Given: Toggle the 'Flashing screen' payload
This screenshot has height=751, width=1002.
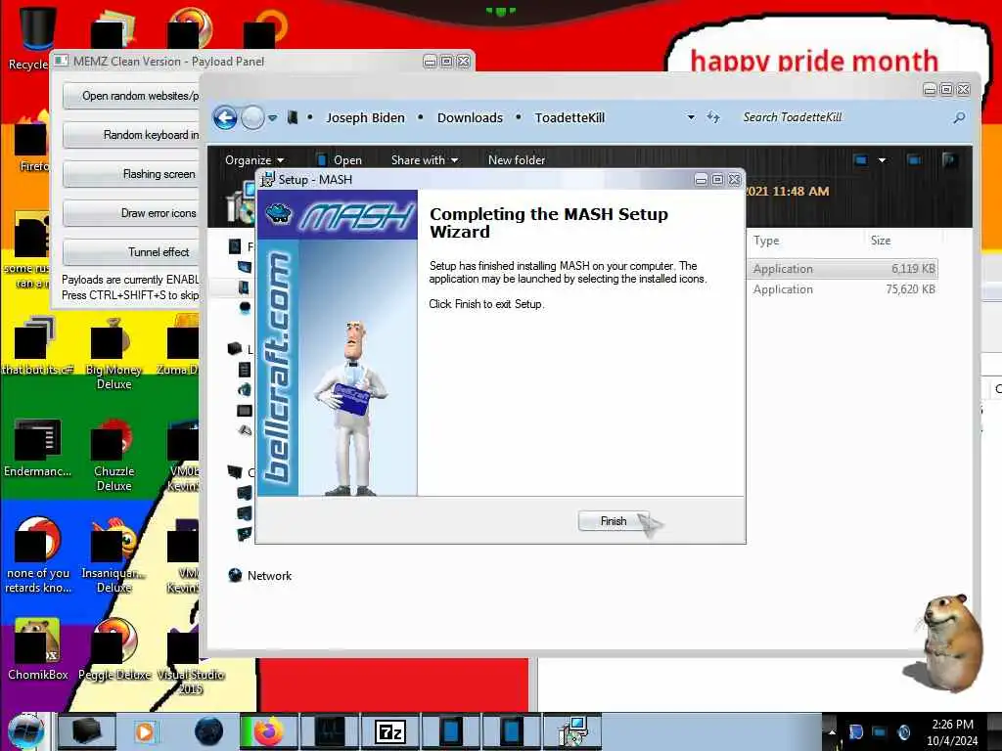Looking at the screenshot, I should [x=132, y=174].
